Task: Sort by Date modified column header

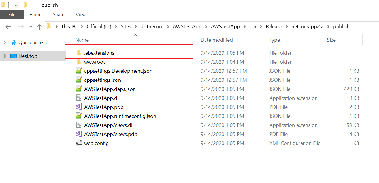Action: coord(217,40)
